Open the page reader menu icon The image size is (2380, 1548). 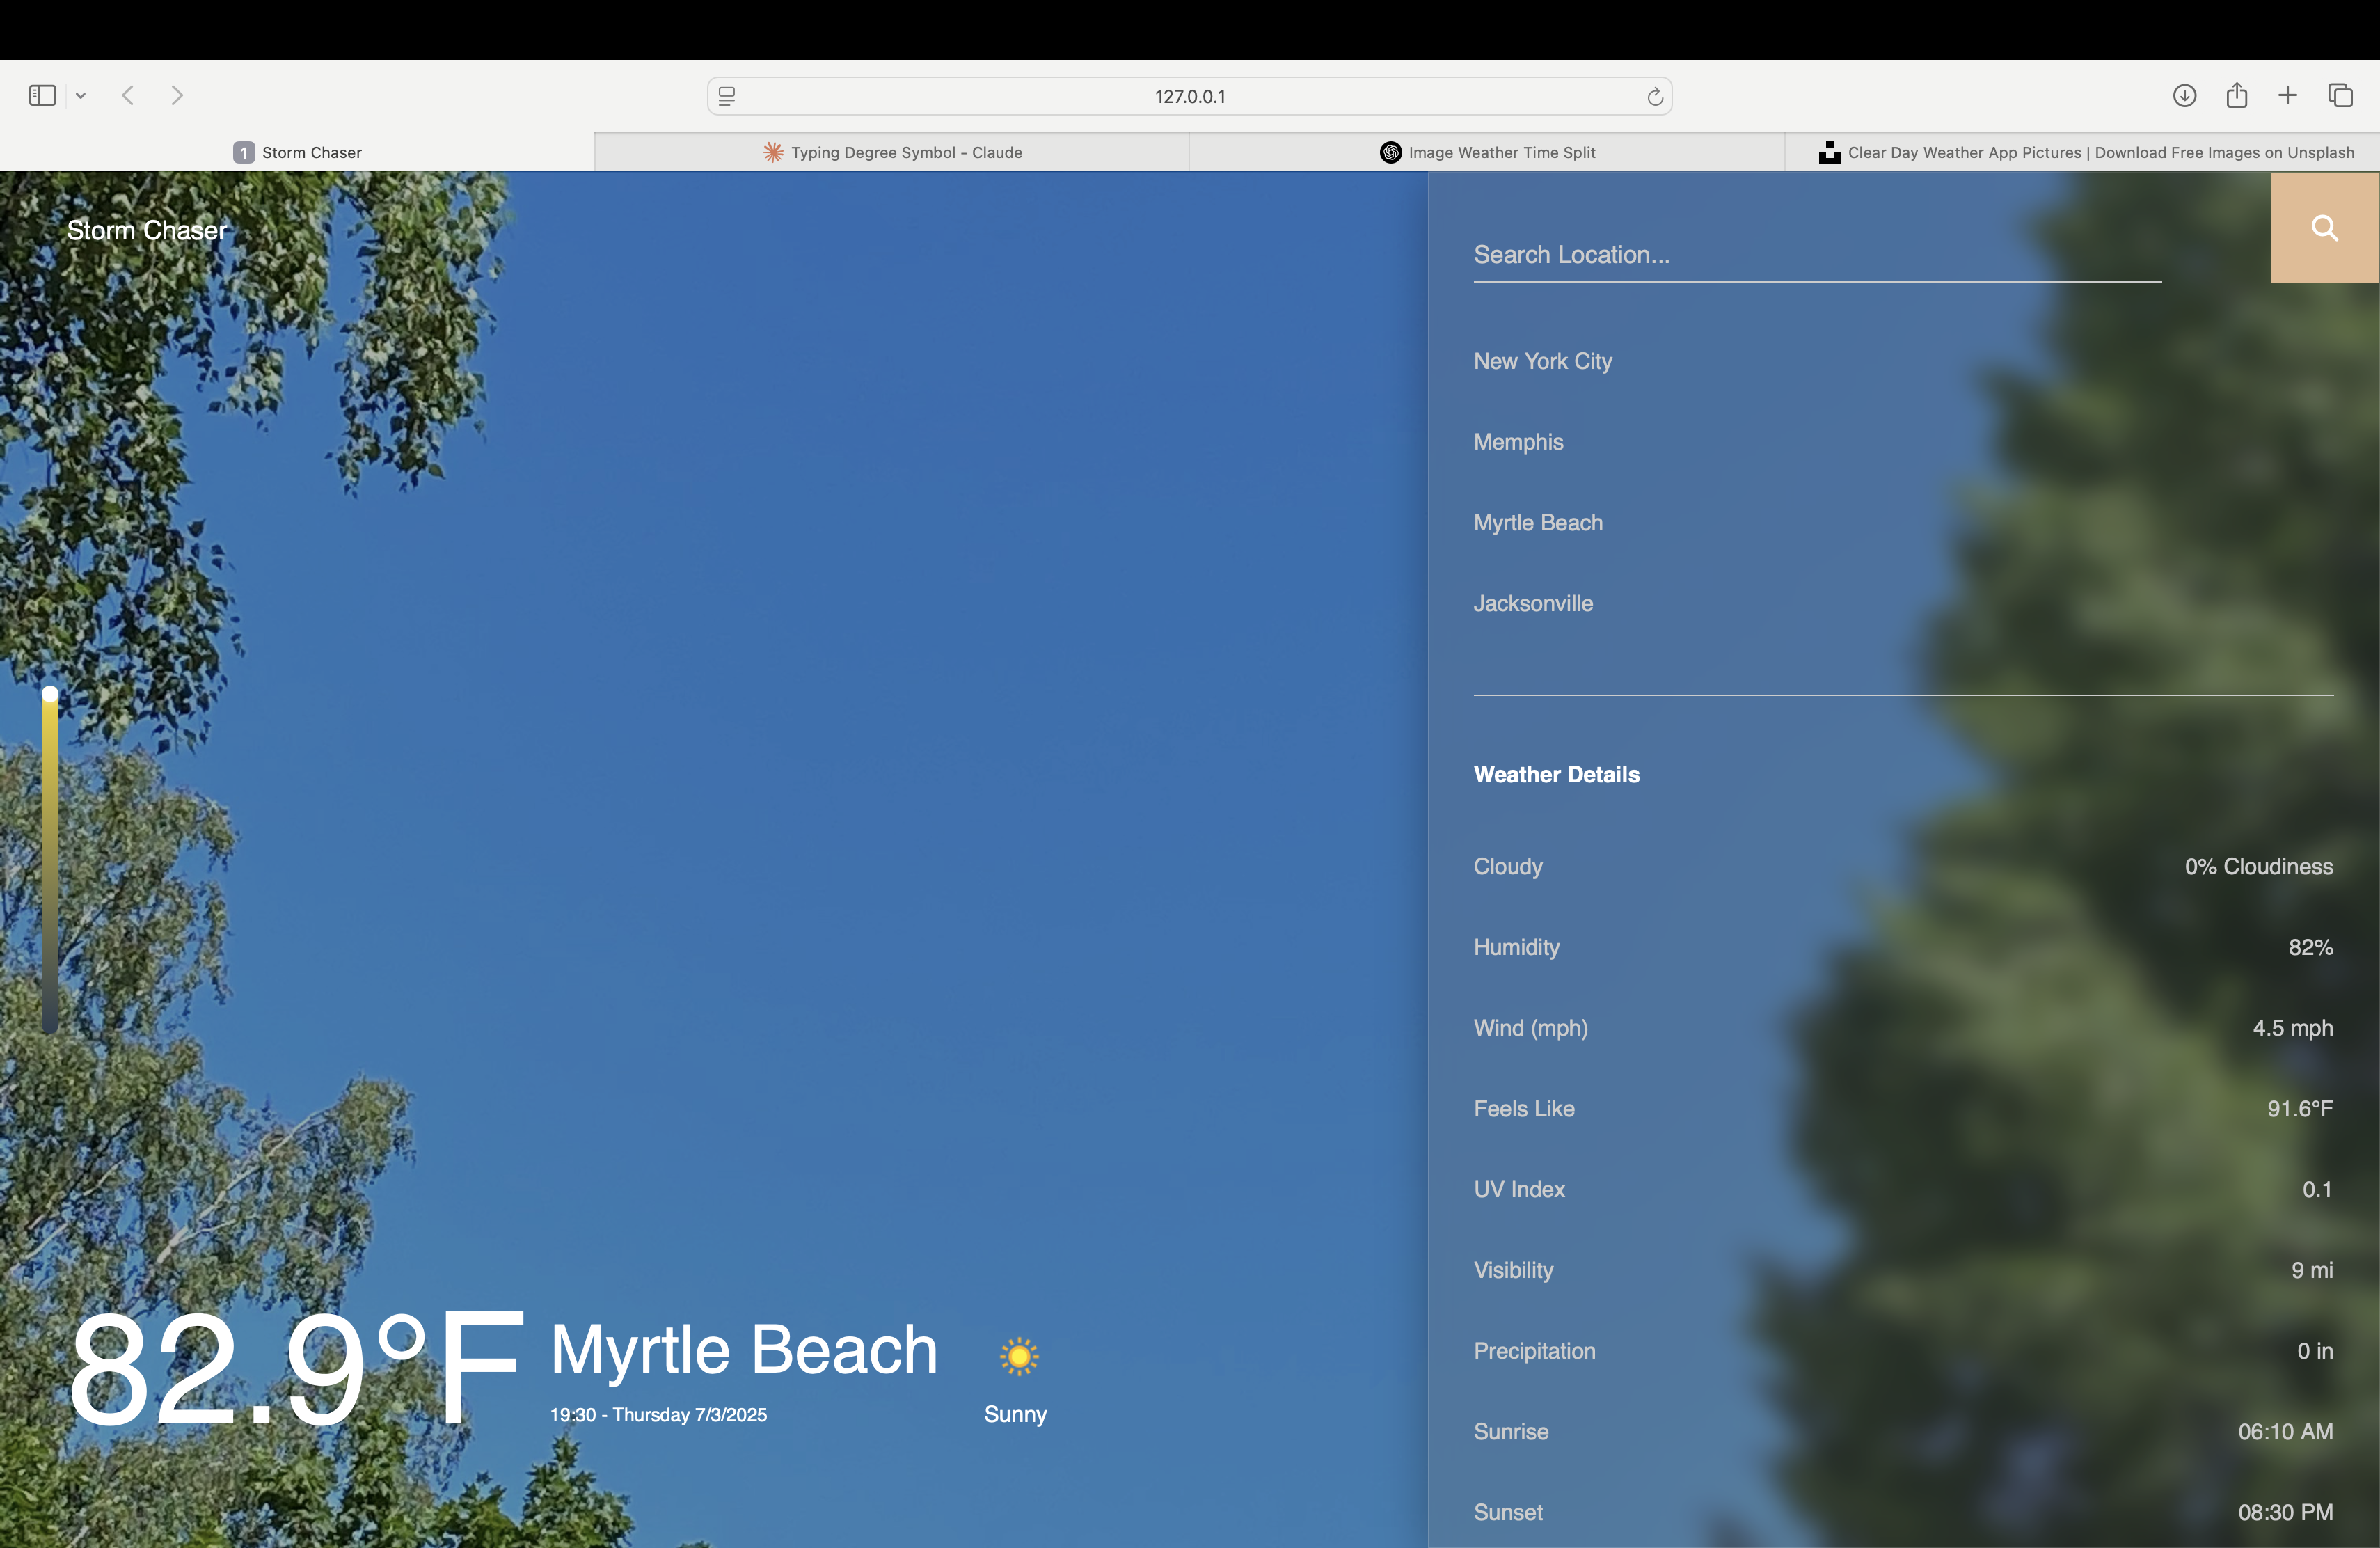point(727,96)
